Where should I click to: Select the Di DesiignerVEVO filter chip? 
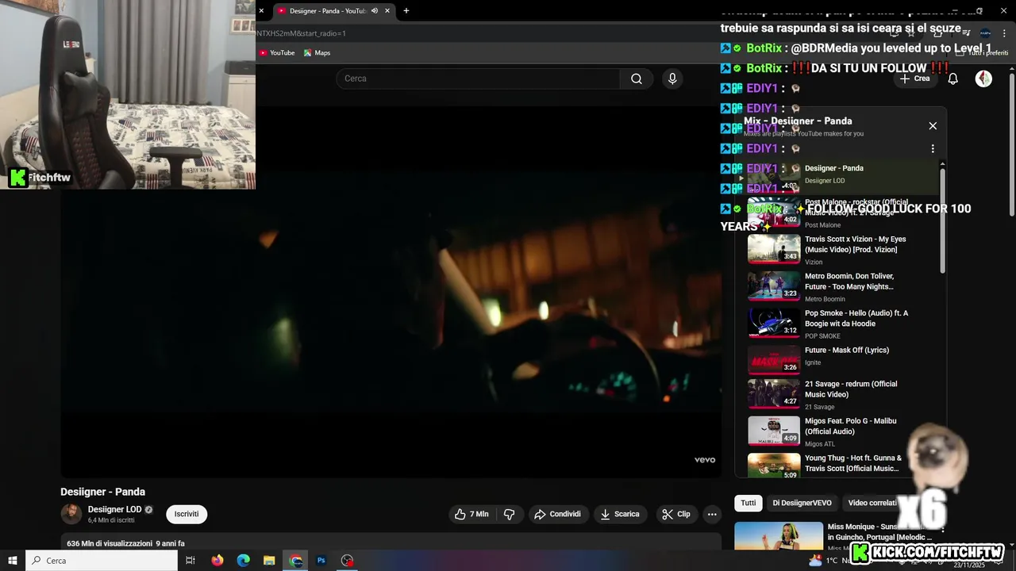802,503
